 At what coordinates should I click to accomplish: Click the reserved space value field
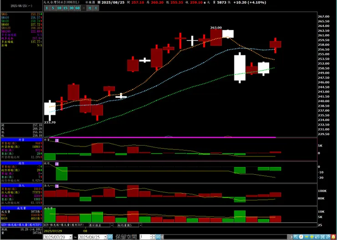coord(145,237)
